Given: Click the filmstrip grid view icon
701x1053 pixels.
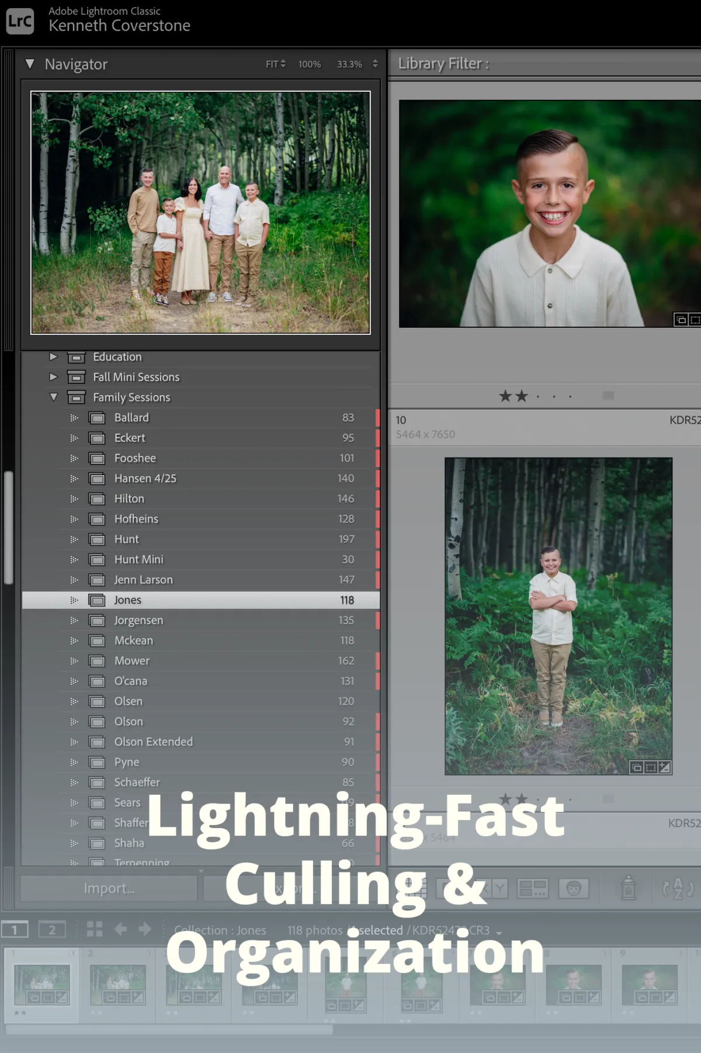Looking at the screenshot, I should click(x=95, y=929).
